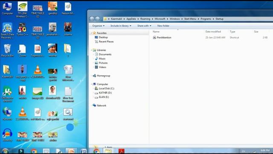Select the gandhiji image on desktop
273x154 pixels.
point(53,9)
